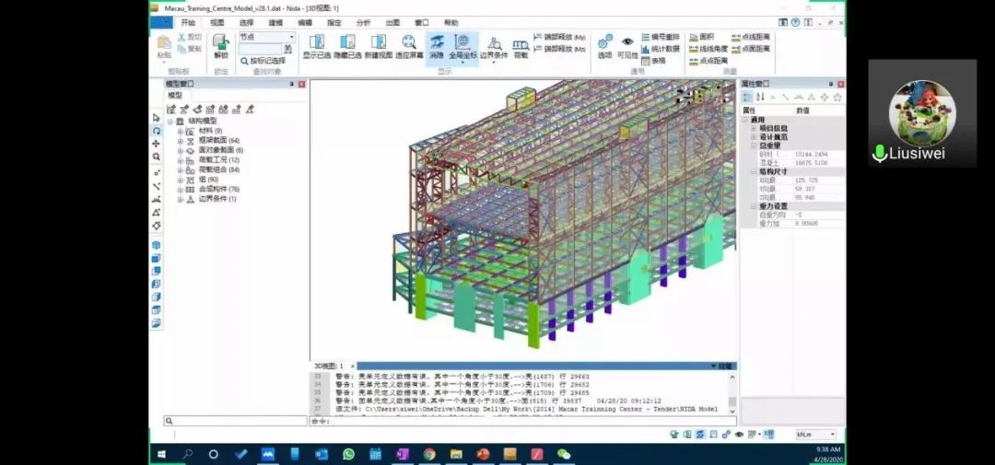Expand the 材料 (9) tree node
Viewport: 995px width, 465px height.
(181, 132)
